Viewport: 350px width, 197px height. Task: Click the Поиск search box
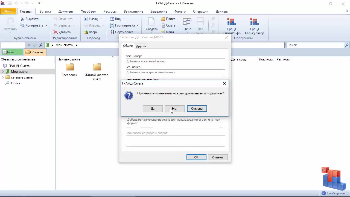tap(315, 45)
